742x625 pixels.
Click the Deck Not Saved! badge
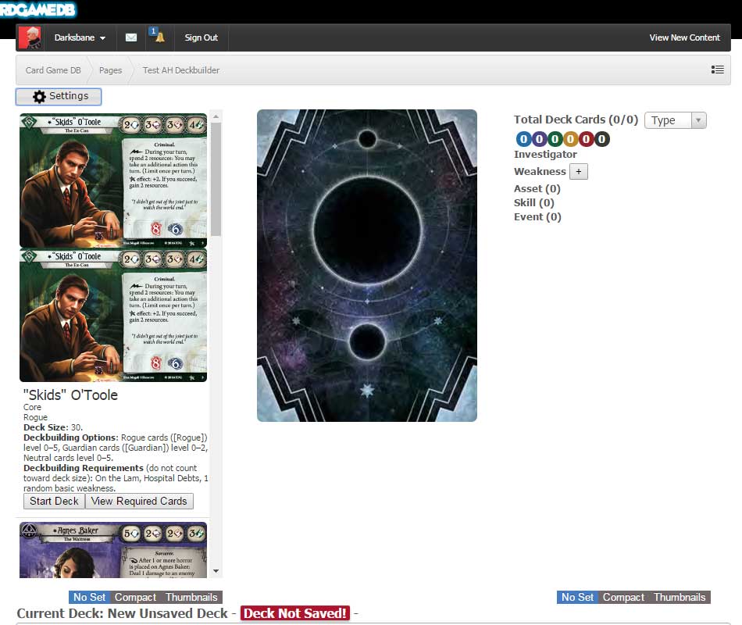tap(295, 613)
